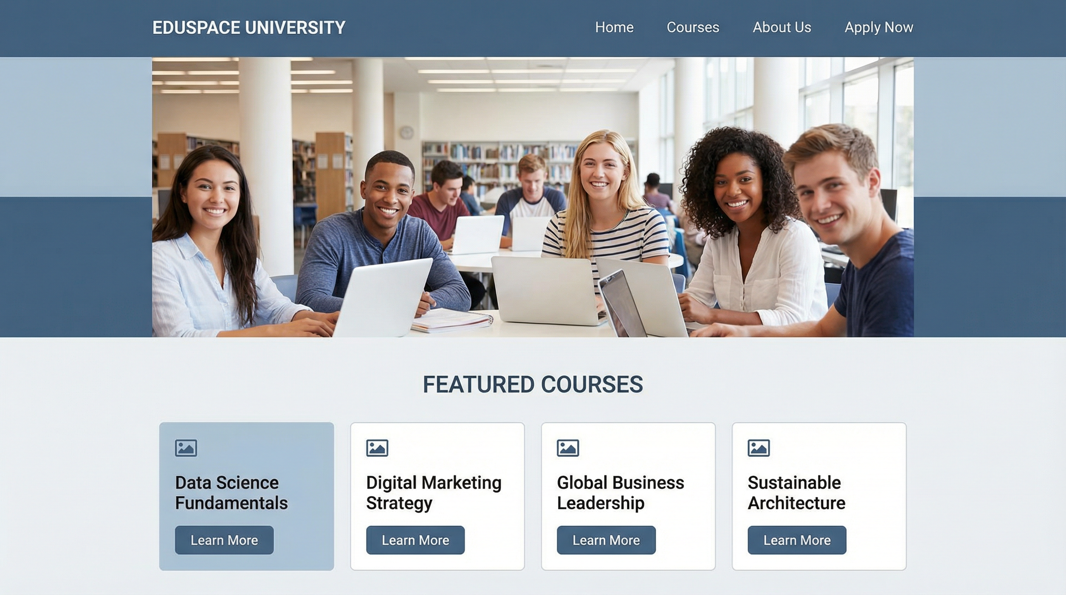The height and width of the screenshot is (595, 1066).
Task: Open the About Us page
Action: point(782,27)
